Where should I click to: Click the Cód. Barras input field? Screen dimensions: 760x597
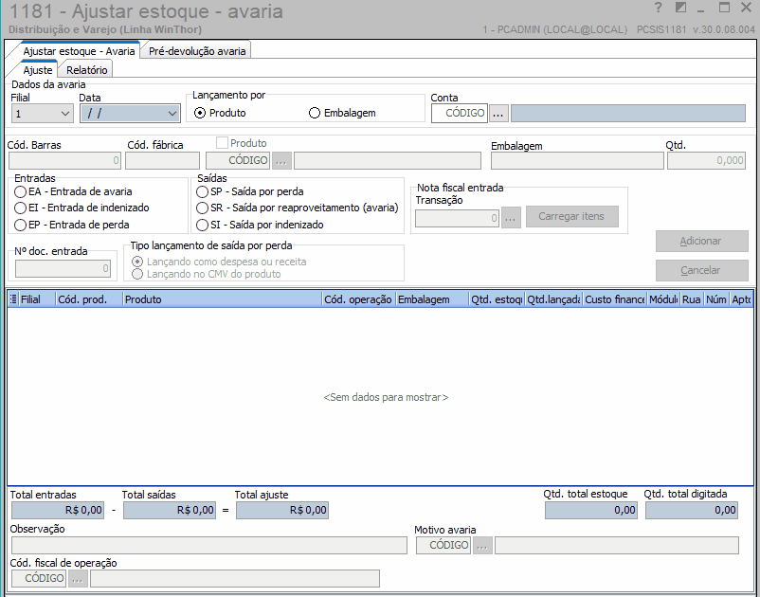pyautogui.click(x=64, y=161)
